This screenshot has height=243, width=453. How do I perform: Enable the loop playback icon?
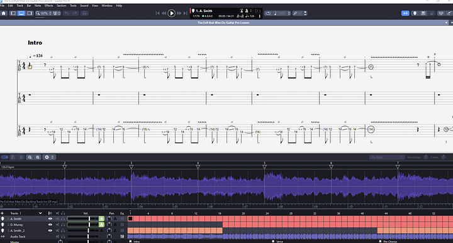click(268, 13)
